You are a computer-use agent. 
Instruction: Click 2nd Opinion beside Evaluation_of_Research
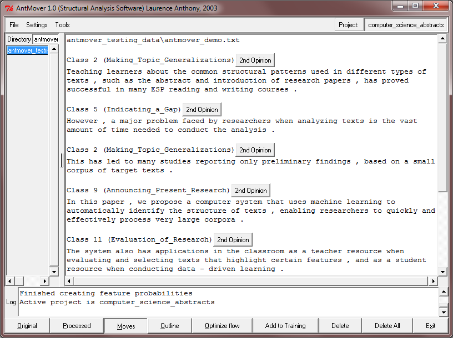click(x=233, y=240)
